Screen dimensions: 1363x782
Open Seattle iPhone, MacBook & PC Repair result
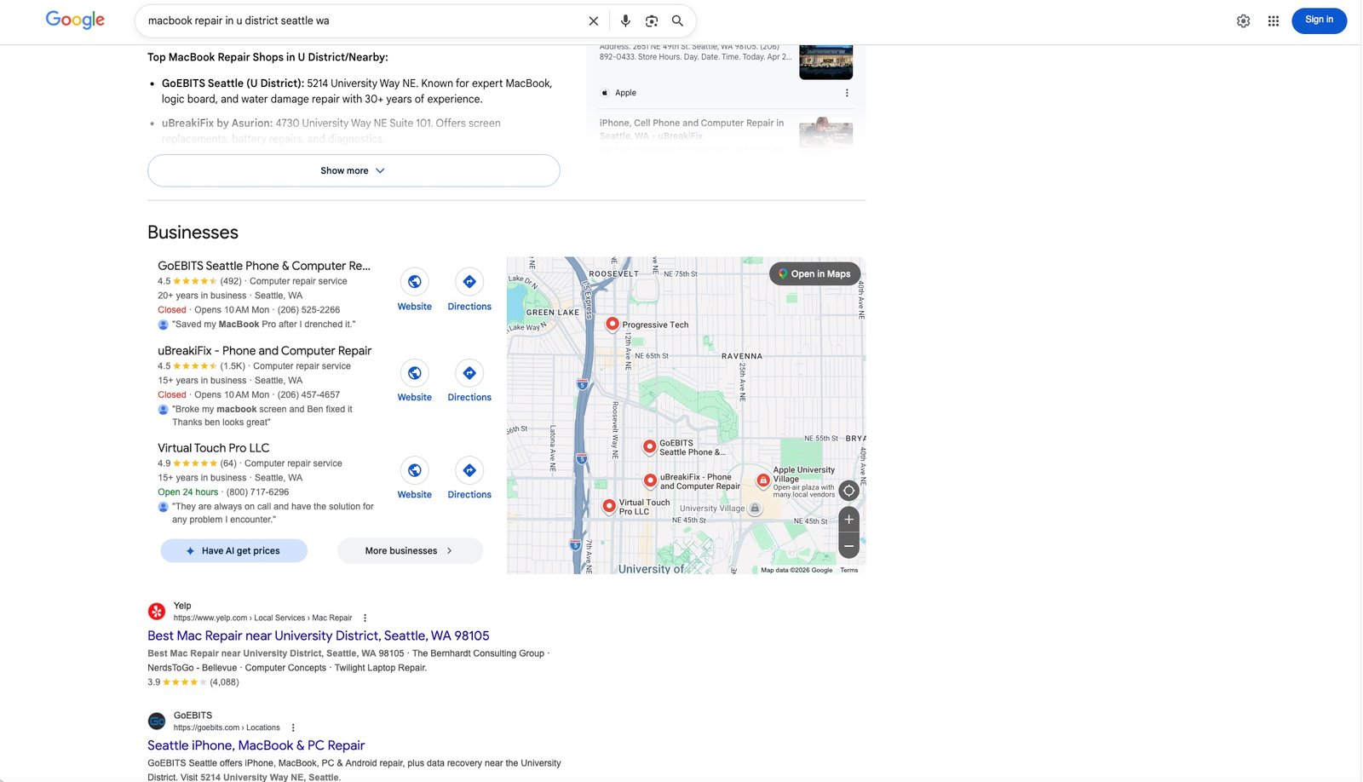256,745
